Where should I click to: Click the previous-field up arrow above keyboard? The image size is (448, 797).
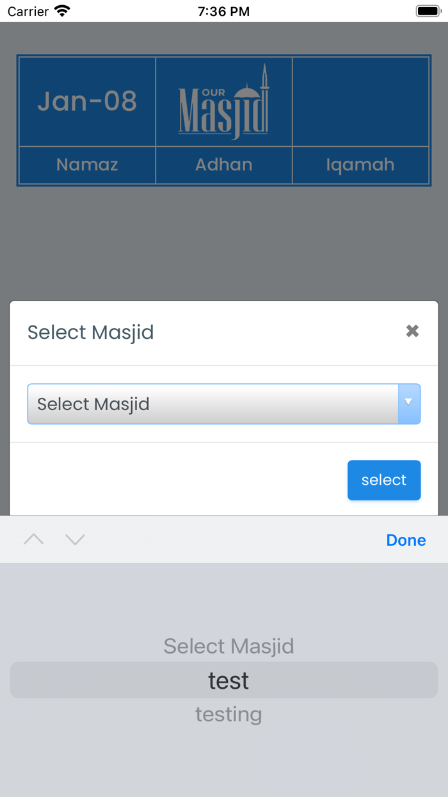click(x=33, y=539)
